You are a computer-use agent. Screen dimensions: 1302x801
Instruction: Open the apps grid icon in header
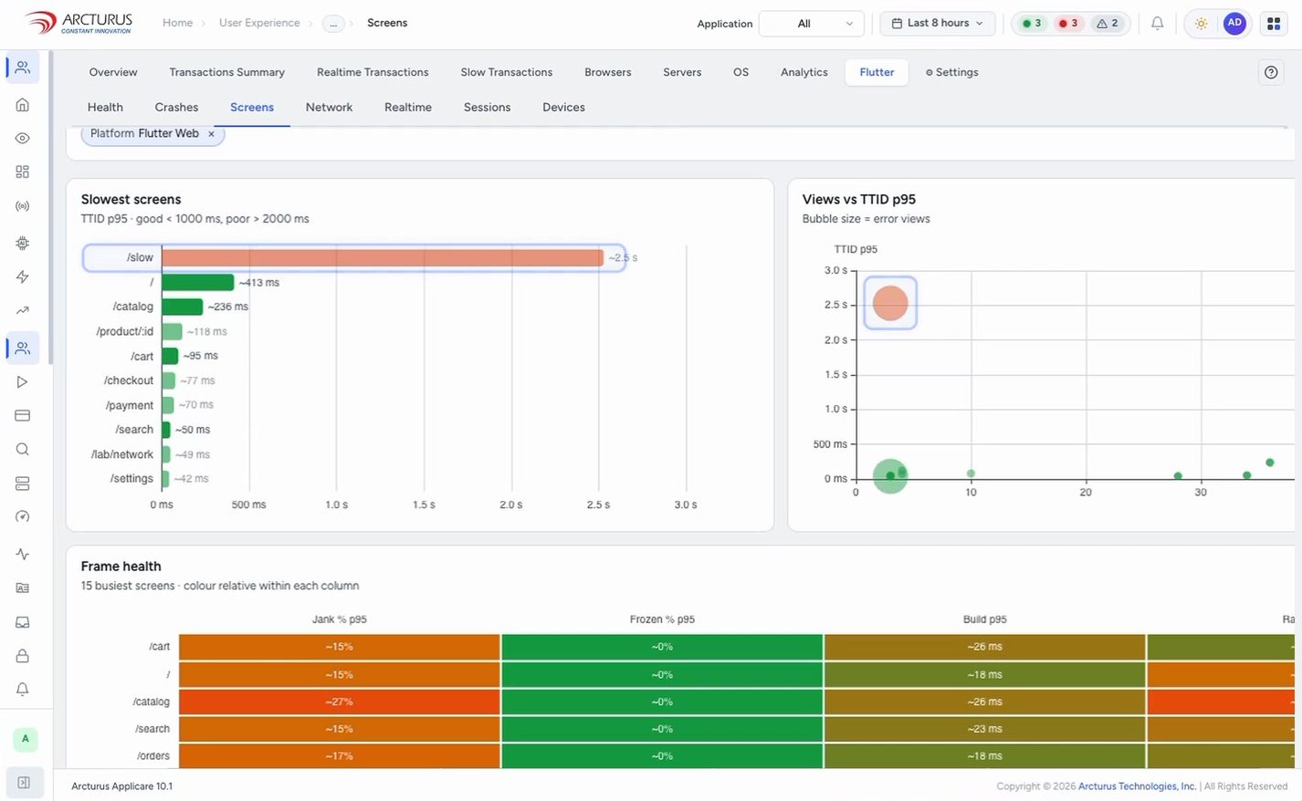1274,24
